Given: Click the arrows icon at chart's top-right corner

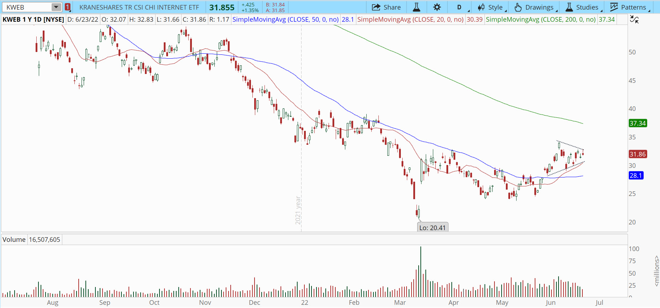Looking at the screenshot, I should (634, 20).
